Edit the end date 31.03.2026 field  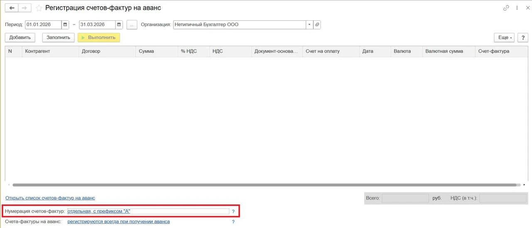coord(97,24)
